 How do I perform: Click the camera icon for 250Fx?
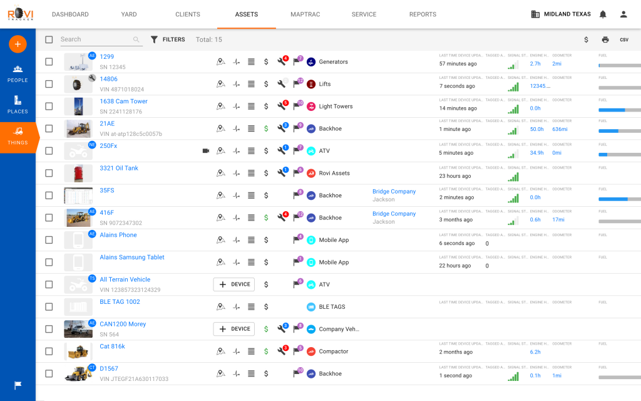[x=206, y=151]
